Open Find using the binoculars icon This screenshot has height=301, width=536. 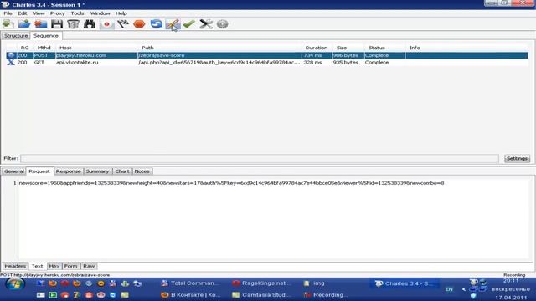pos(90,24)
